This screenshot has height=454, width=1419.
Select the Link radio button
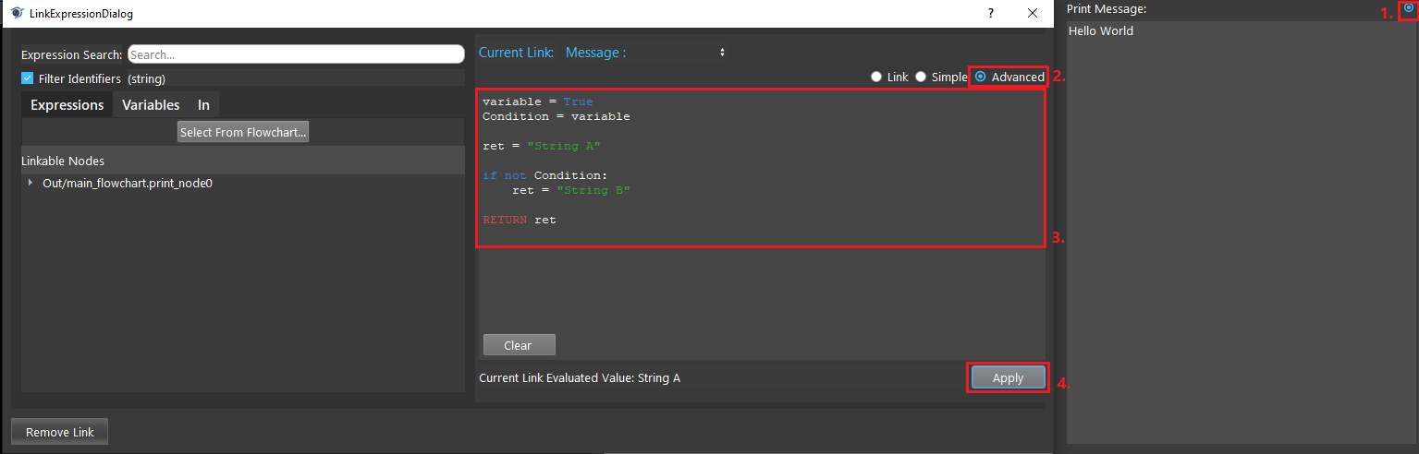pos(875,78)
